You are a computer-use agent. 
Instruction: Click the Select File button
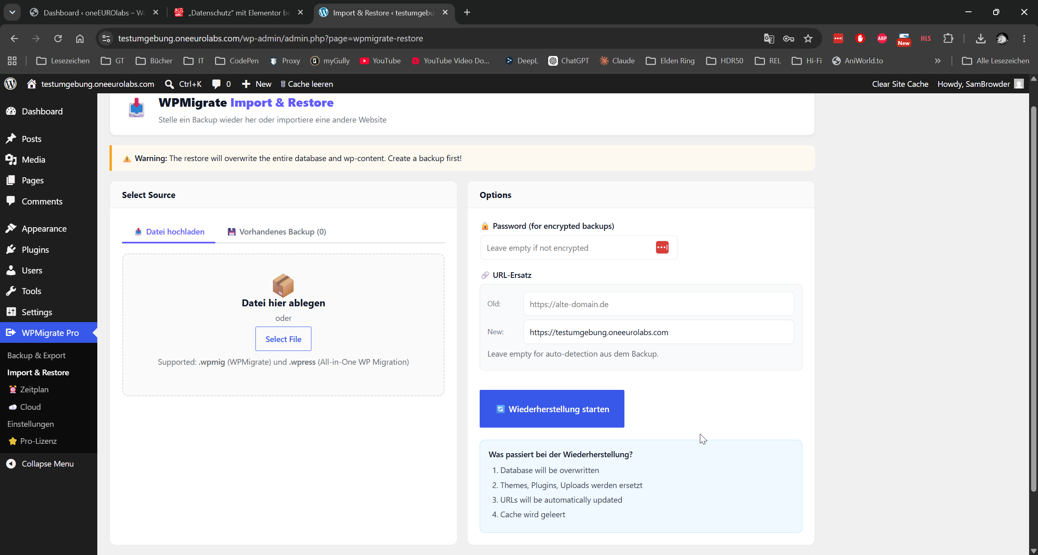[283, 339]
